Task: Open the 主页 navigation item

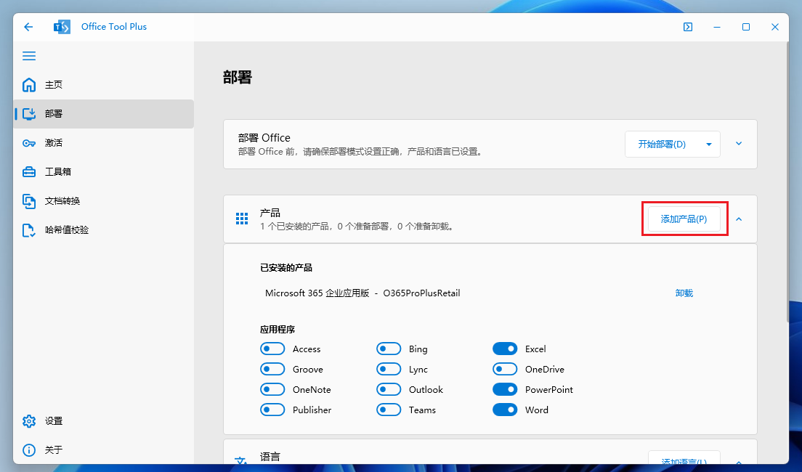Action: [104, 85]
